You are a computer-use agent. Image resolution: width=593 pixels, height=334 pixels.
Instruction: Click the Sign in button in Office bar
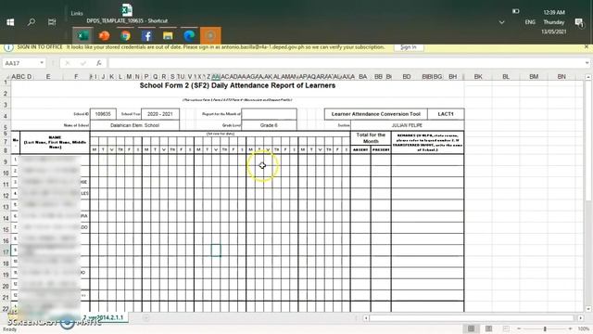click(x=409, y=47)
